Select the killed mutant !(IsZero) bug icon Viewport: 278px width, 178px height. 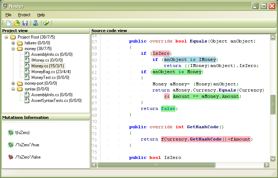tap(11, 133)
